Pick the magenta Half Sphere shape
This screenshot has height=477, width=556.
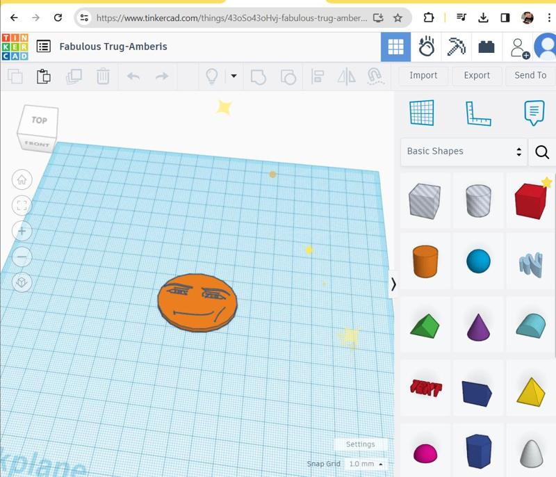point(425,453)
